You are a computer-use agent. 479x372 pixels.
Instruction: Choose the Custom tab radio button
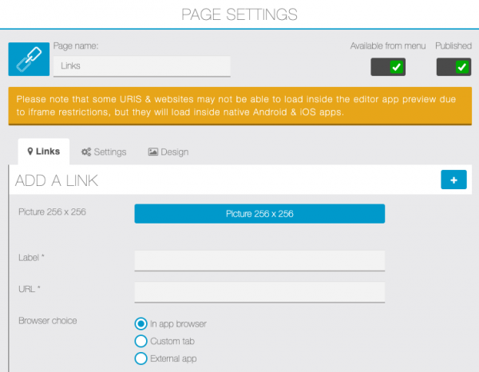141,341
